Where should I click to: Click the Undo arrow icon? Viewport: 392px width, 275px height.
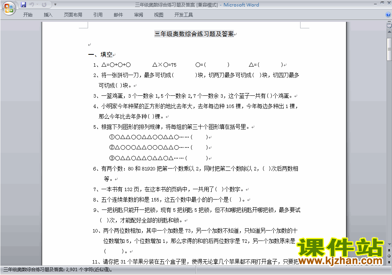click(x=31, y=5)
